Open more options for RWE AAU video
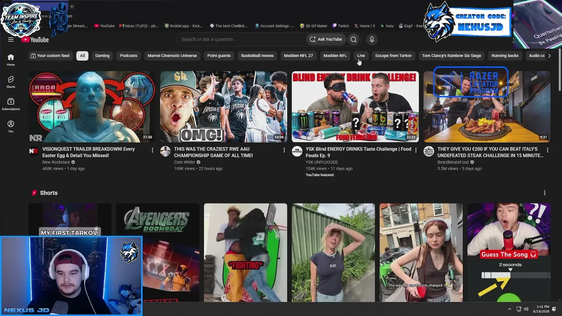This screenshot has height=316, width=562. click(x=284, y=150)
